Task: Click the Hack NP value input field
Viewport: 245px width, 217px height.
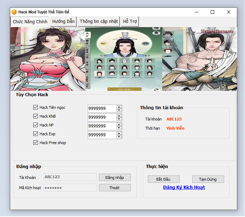Action: click(x=102, y=126)
